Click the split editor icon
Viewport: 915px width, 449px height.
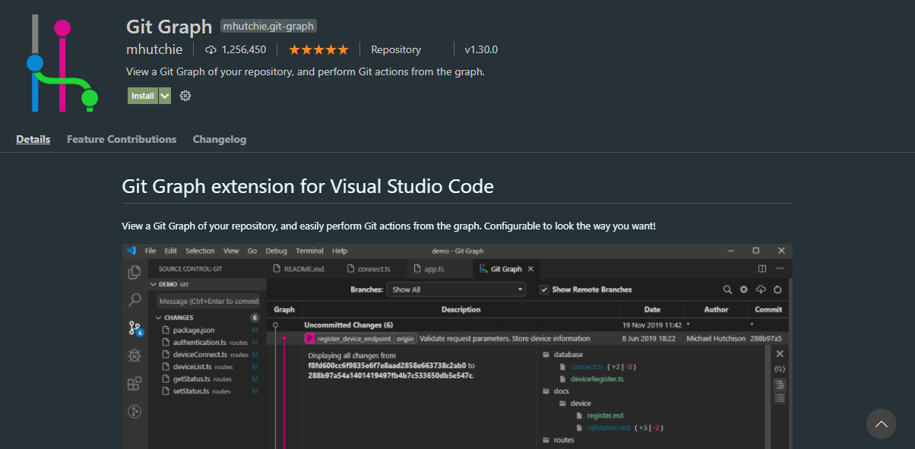pos(762,269)
